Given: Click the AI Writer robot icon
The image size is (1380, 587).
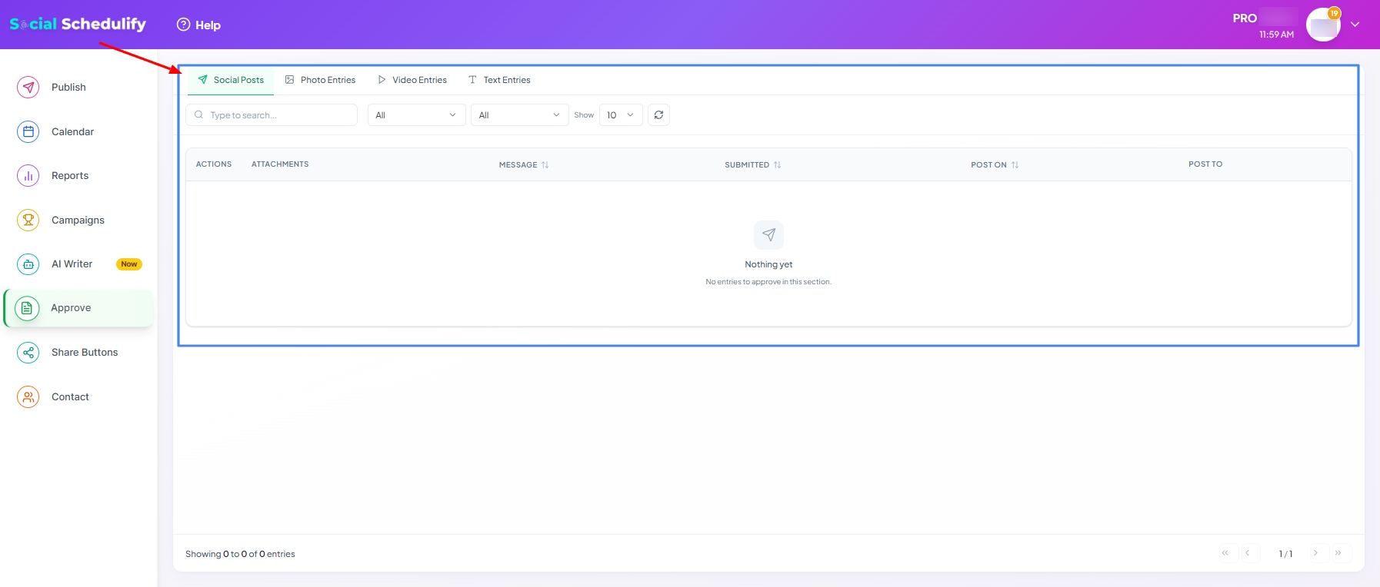Looking at the screenshot, I should [28, 264].
